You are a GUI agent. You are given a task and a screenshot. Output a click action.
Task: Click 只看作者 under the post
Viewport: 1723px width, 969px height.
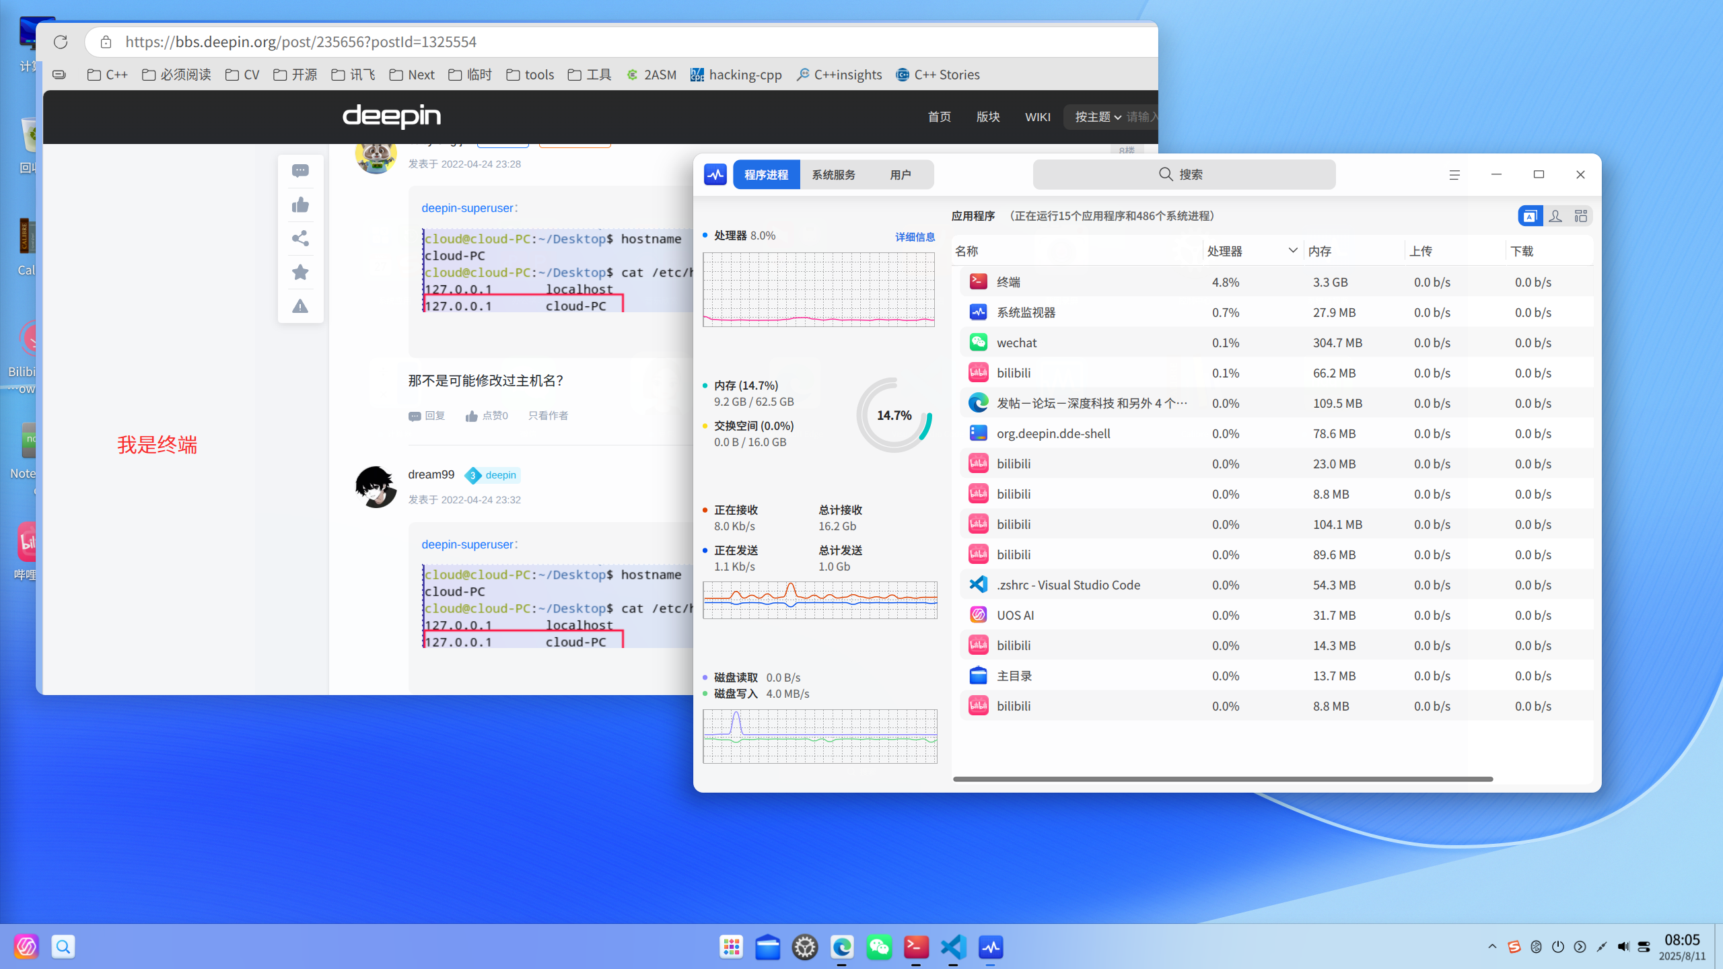click(x=548, y=416)
